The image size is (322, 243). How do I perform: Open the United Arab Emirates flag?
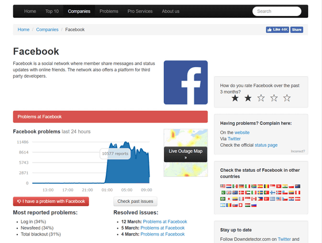[x=248, y=192]
